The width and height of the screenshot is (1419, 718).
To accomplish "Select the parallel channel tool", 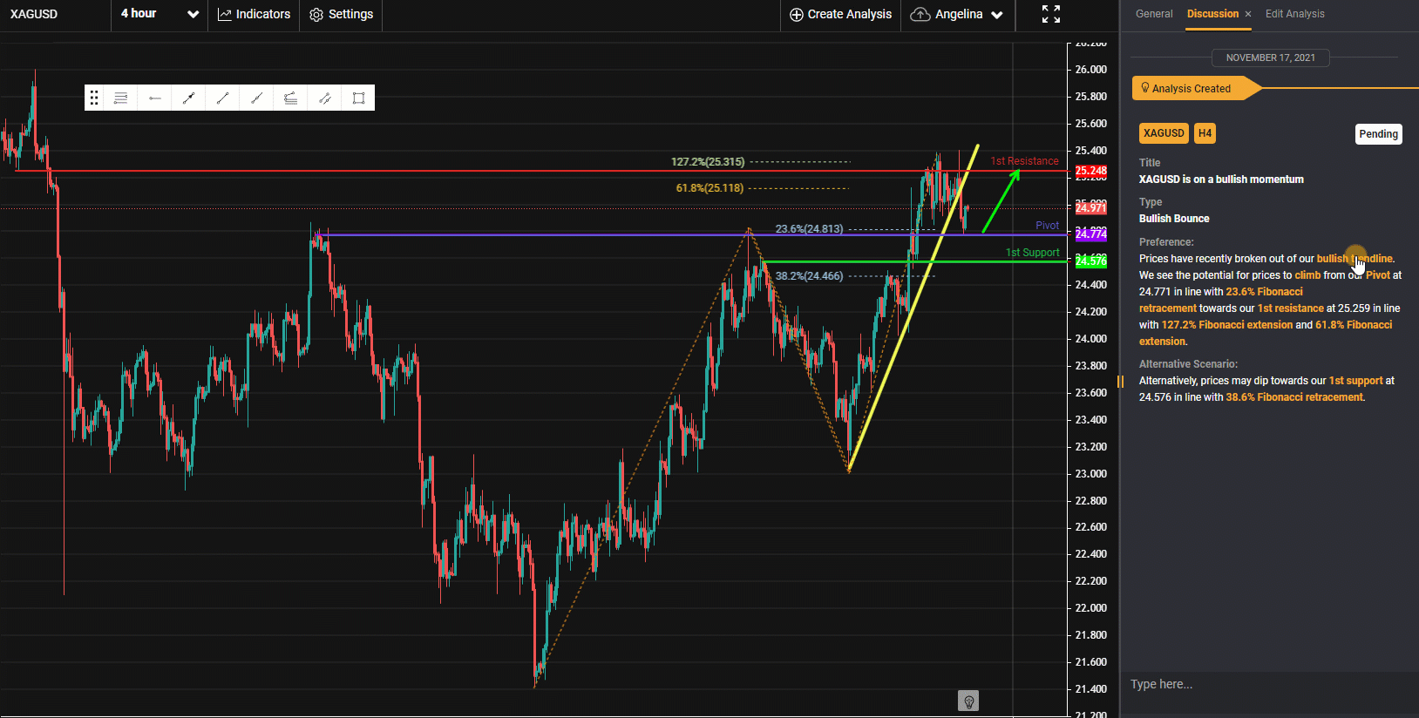I will click(324, 98).
